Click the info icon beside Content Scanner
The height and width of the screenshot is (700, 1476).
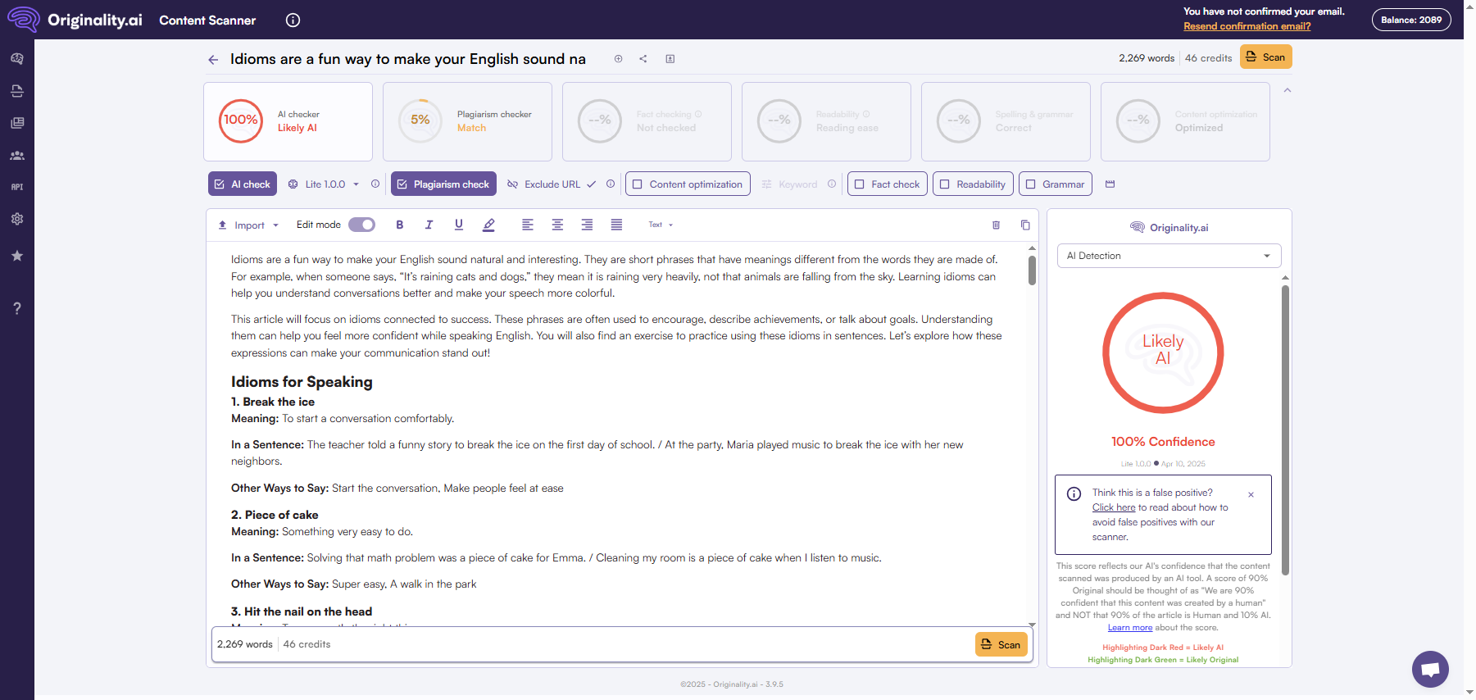point(293,20)
